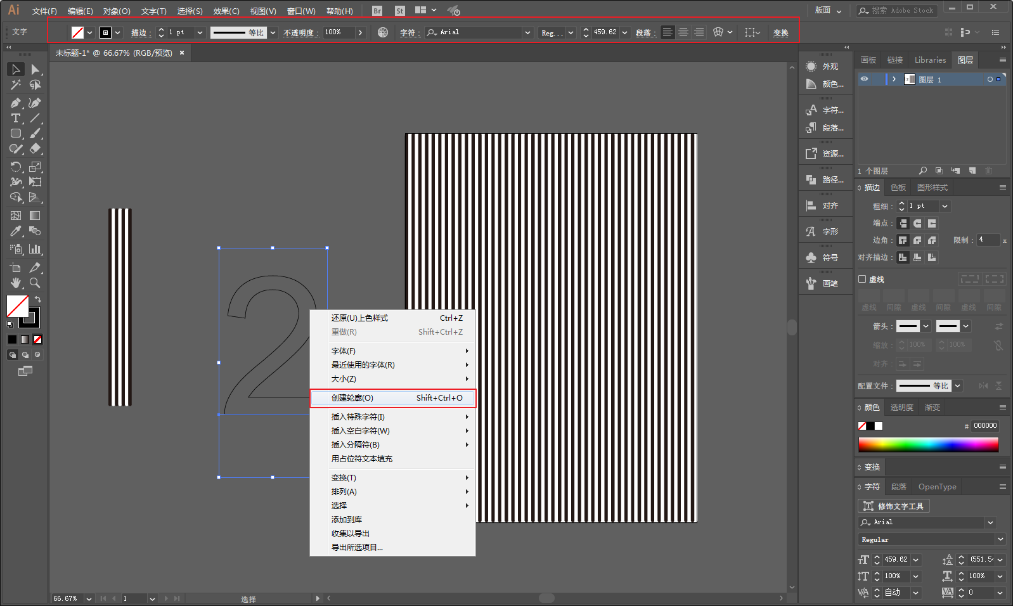This screenshot has height=606, width=1013.
Task: Open the Brushes (画笔) panel
Action: (824, 283)
